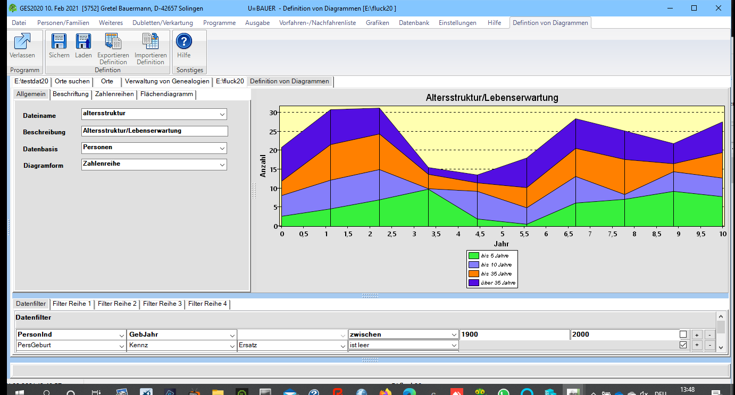Open the Datei menu
735x395 pixels.
click(19, 23)
